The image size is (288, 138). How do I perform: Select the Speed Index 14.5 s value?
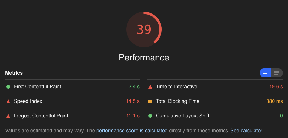click(x=133, y=101)
